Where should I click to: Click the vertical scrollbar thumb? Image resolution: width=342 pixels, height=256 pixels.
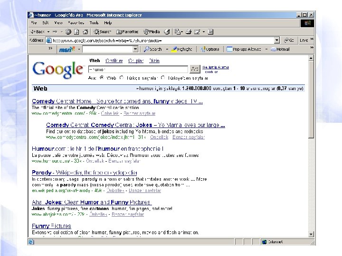(x=311, y=100)
